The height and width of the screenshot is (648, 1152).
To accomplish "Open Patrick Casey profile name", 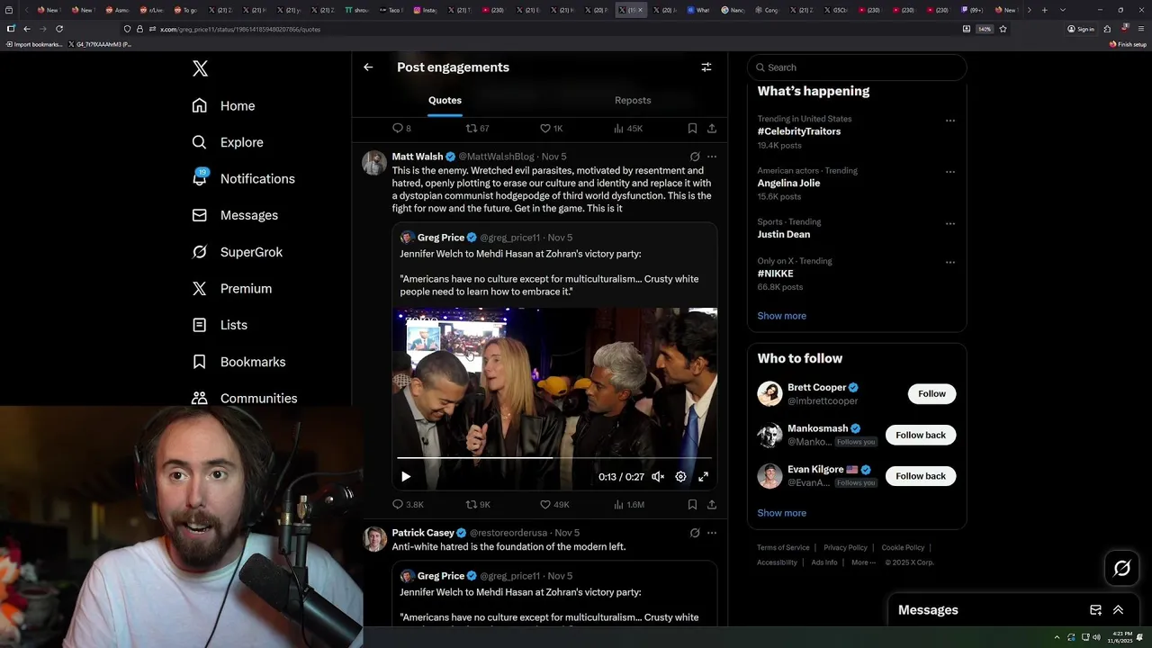I will pos(423,533).
